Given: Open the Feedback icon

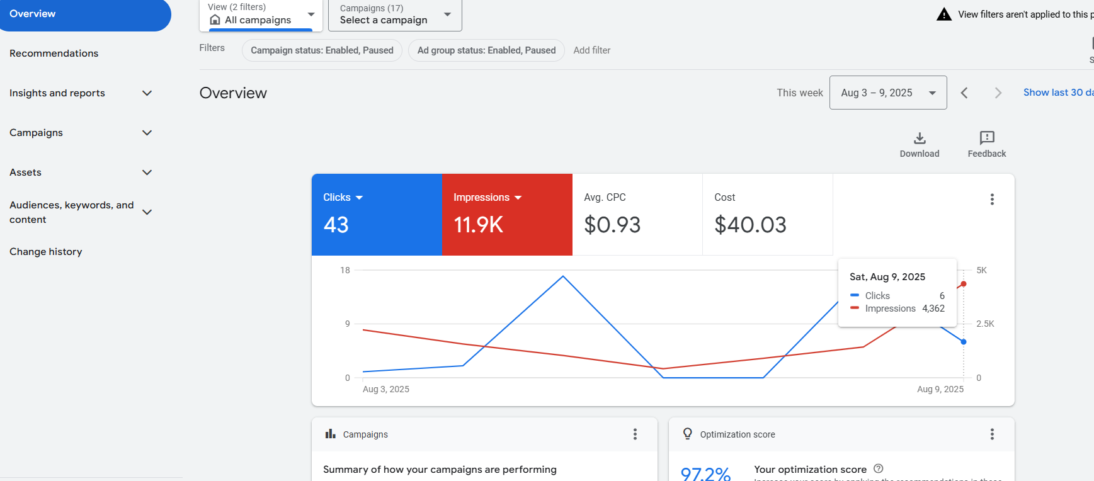Looking at the screenshot, I should (x=987, y=138).
